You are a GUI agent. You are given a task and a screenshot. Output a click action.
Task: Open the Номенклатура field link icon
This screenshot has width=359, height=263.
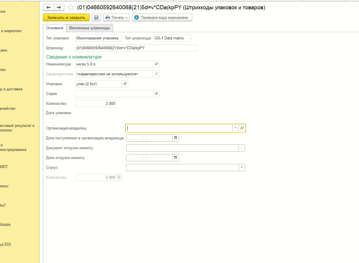pos(156,64)
